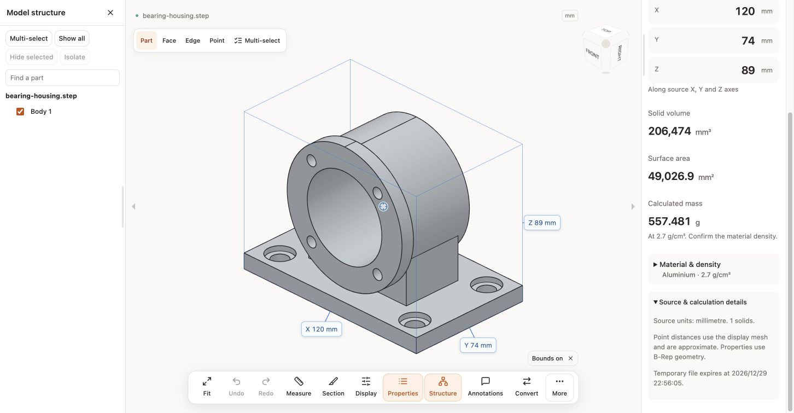Viewport: 794px width, 413px height.
Task: Click the Isolate button
Action: tap(74, 57)
